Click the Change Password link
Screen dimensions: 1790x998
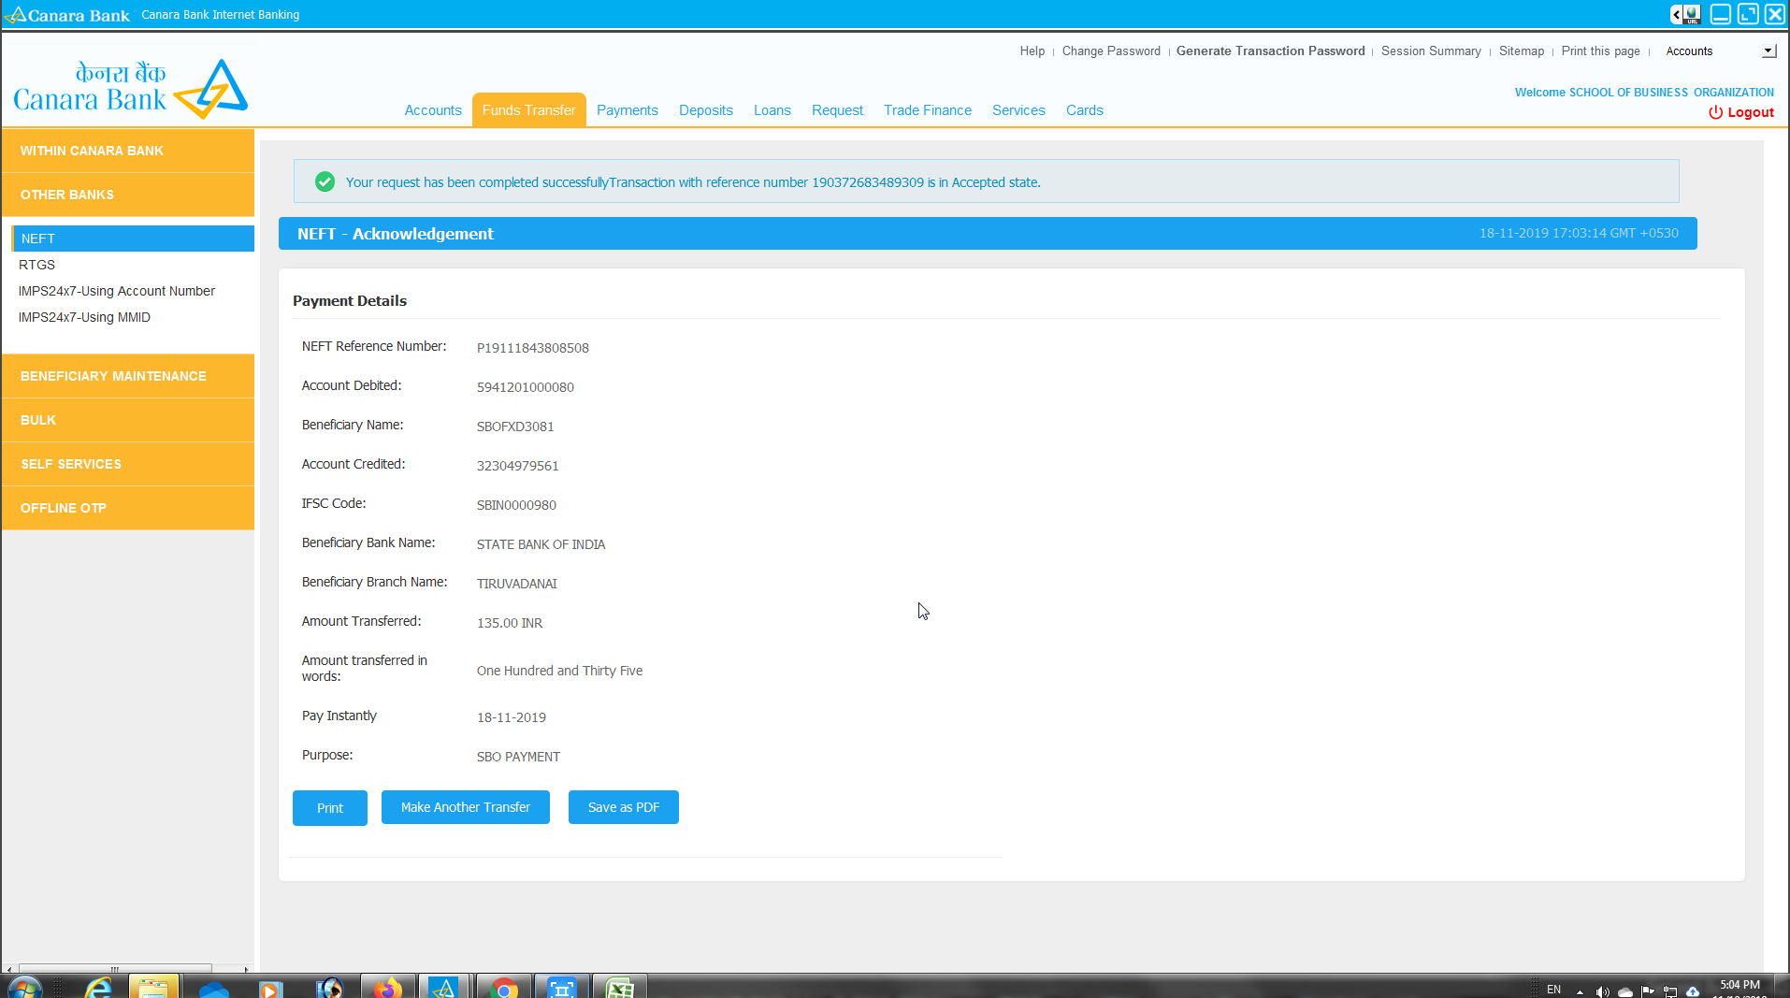coord(1111,51)
